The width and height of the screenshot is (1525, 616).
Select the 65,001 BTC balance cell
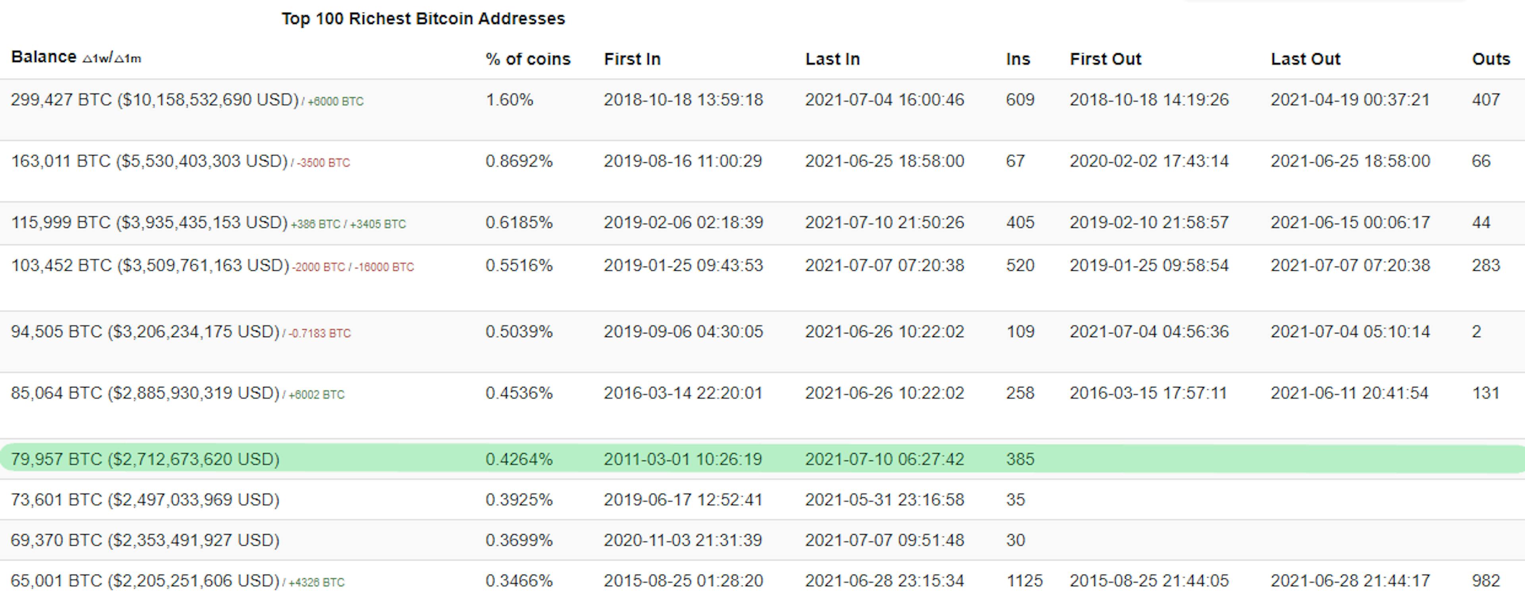pyautogui.click(x=145, y=581)
